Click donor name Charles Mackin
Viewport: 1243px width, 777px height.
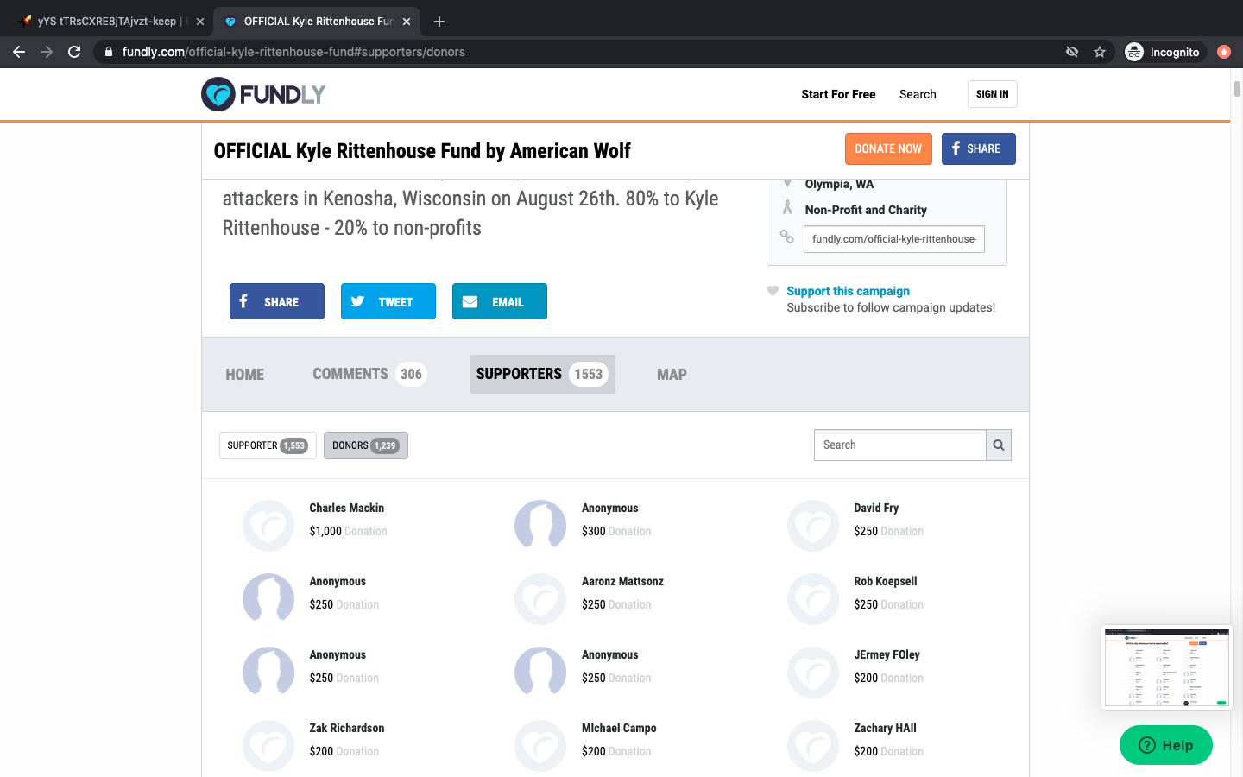click(x=347, y=508)
